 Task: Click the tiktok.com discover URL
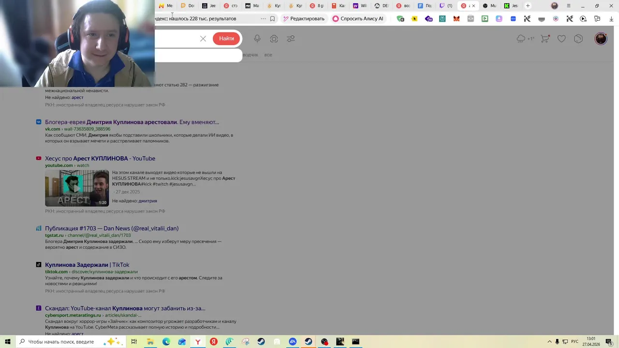coord(91,272)
